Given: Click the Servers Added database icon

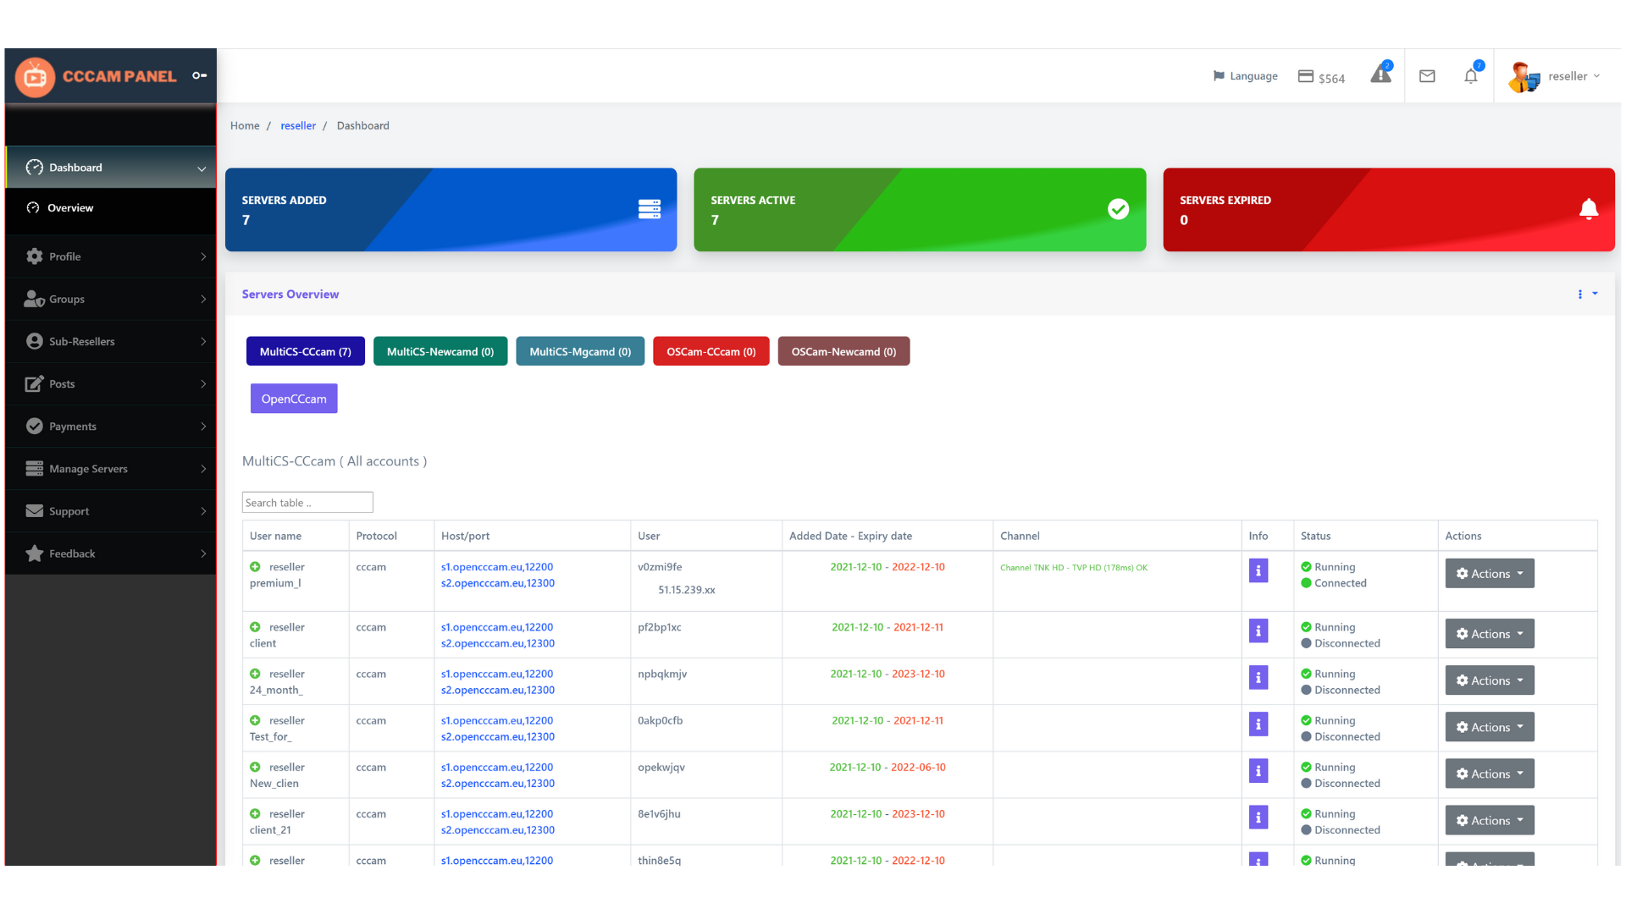Looking at the screenshot, I should coord(650,209).
